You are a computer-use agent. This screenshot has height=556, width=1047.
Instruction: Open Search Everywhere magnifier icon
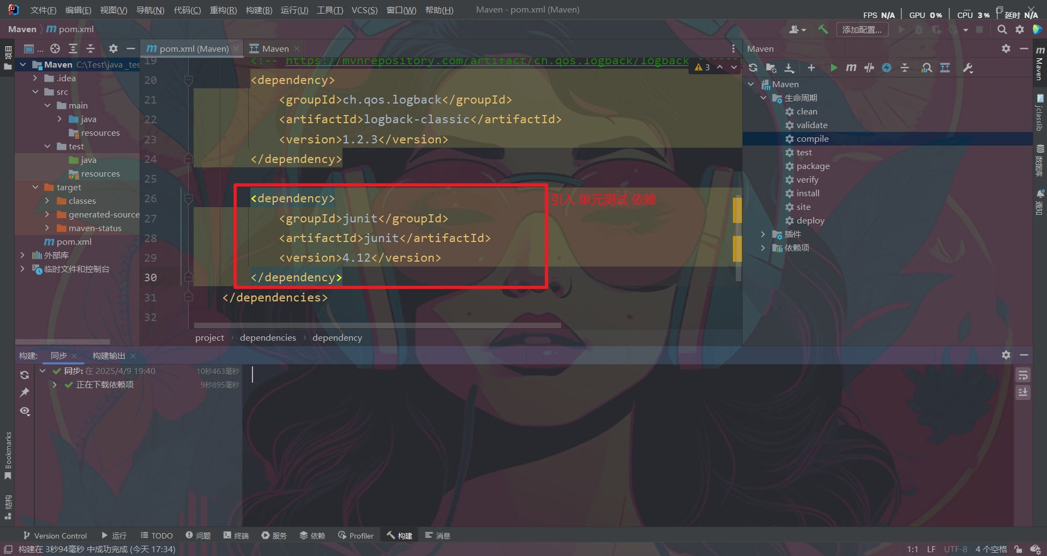(x=1002, y=29)
